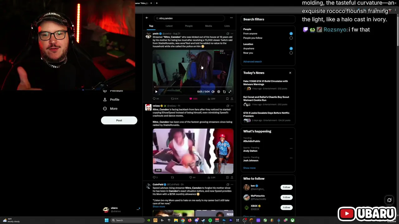Bookmark the veizau post
The image size is (399, 224).
pyautogui.click(x=227, y=177)
